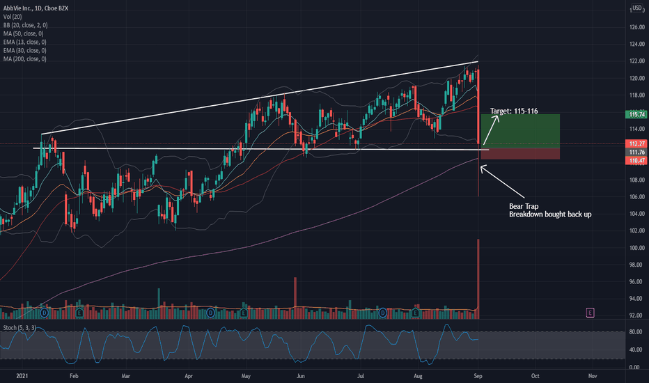649x383 pixels.
Task: Click the Apr label on time axis
Action: [x=188, y=376]
